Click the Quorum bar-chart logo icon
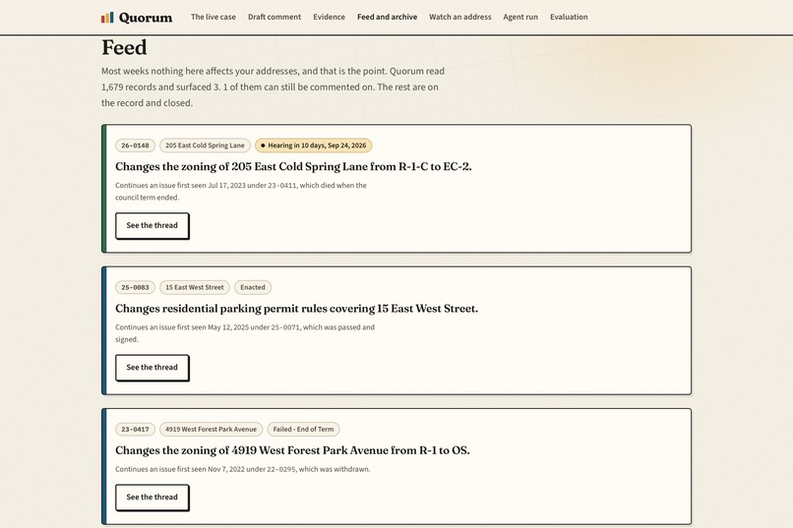 pos(107,18)
